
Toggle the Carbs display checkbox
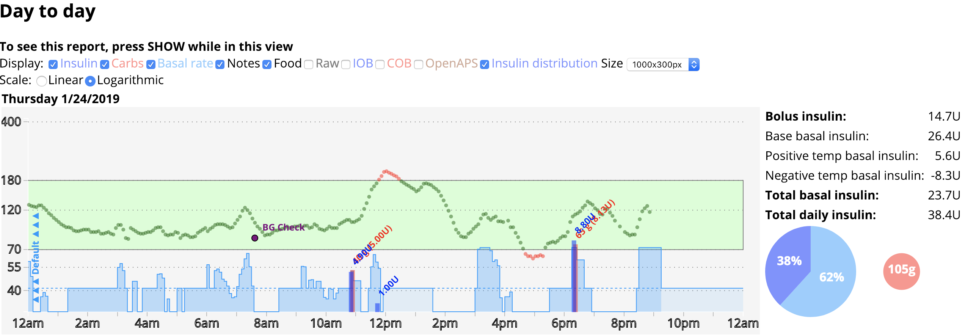[x=105, y=64]
